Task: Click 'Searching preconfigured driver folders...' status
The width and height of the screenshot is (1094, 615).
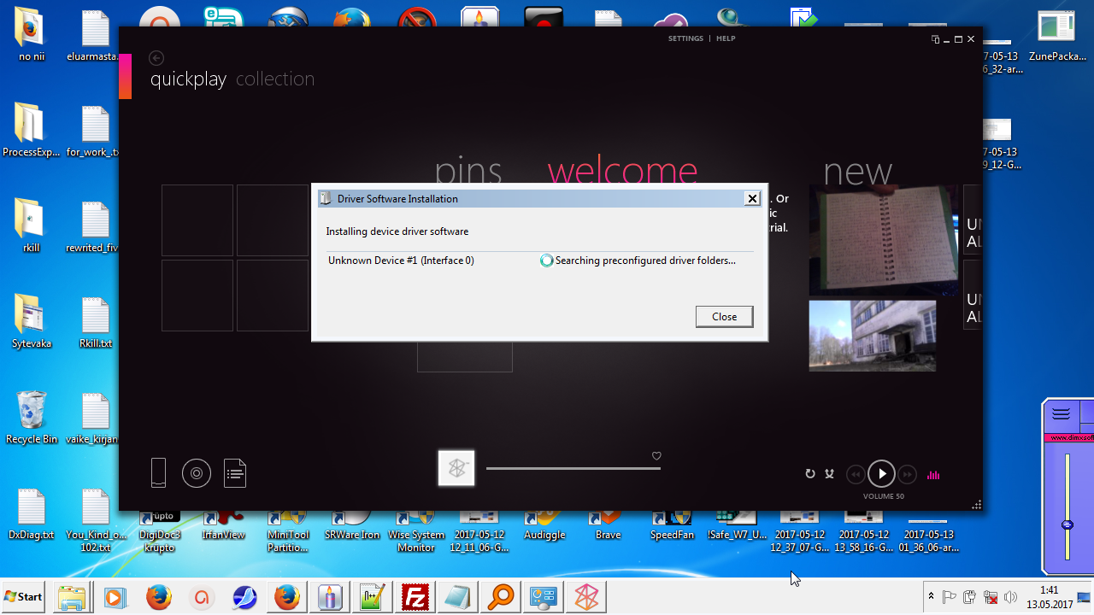Action: (x=645, y=261)
